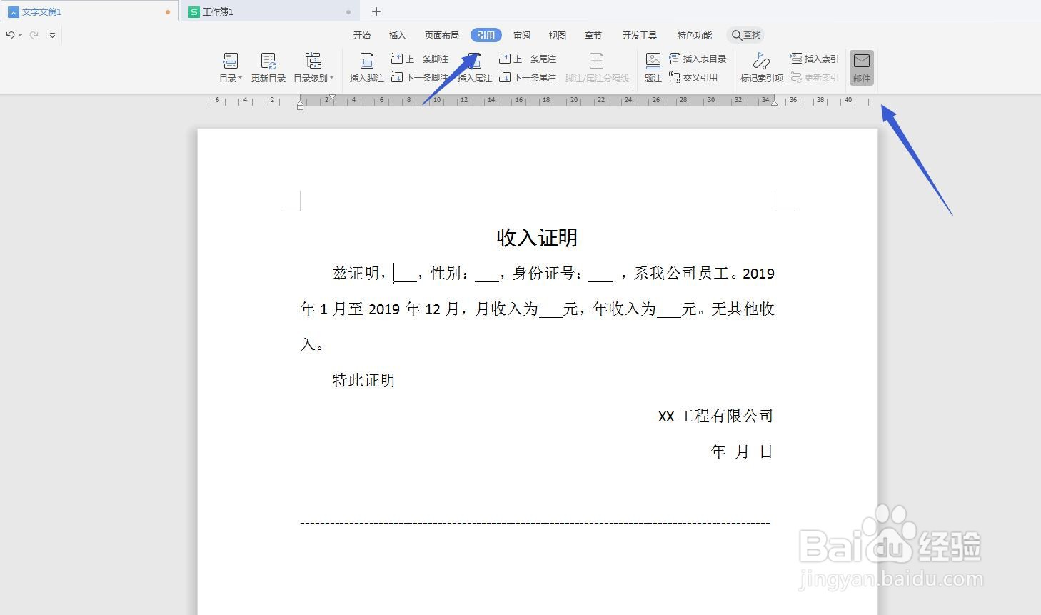Jump to previous endnote (上一条尾注)
This screenshot has height=615, width=1041.
coord(528,59)
